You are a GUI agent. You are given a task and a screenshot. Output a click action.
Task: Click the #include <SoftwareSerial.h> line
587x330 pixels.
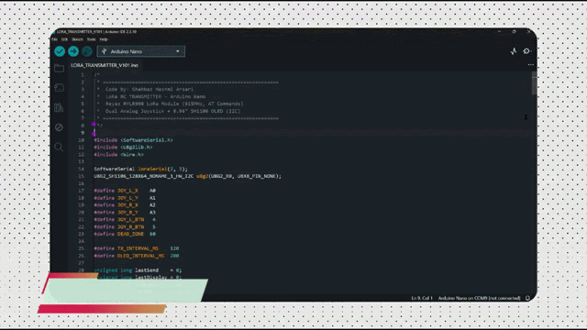coord(133,140)
